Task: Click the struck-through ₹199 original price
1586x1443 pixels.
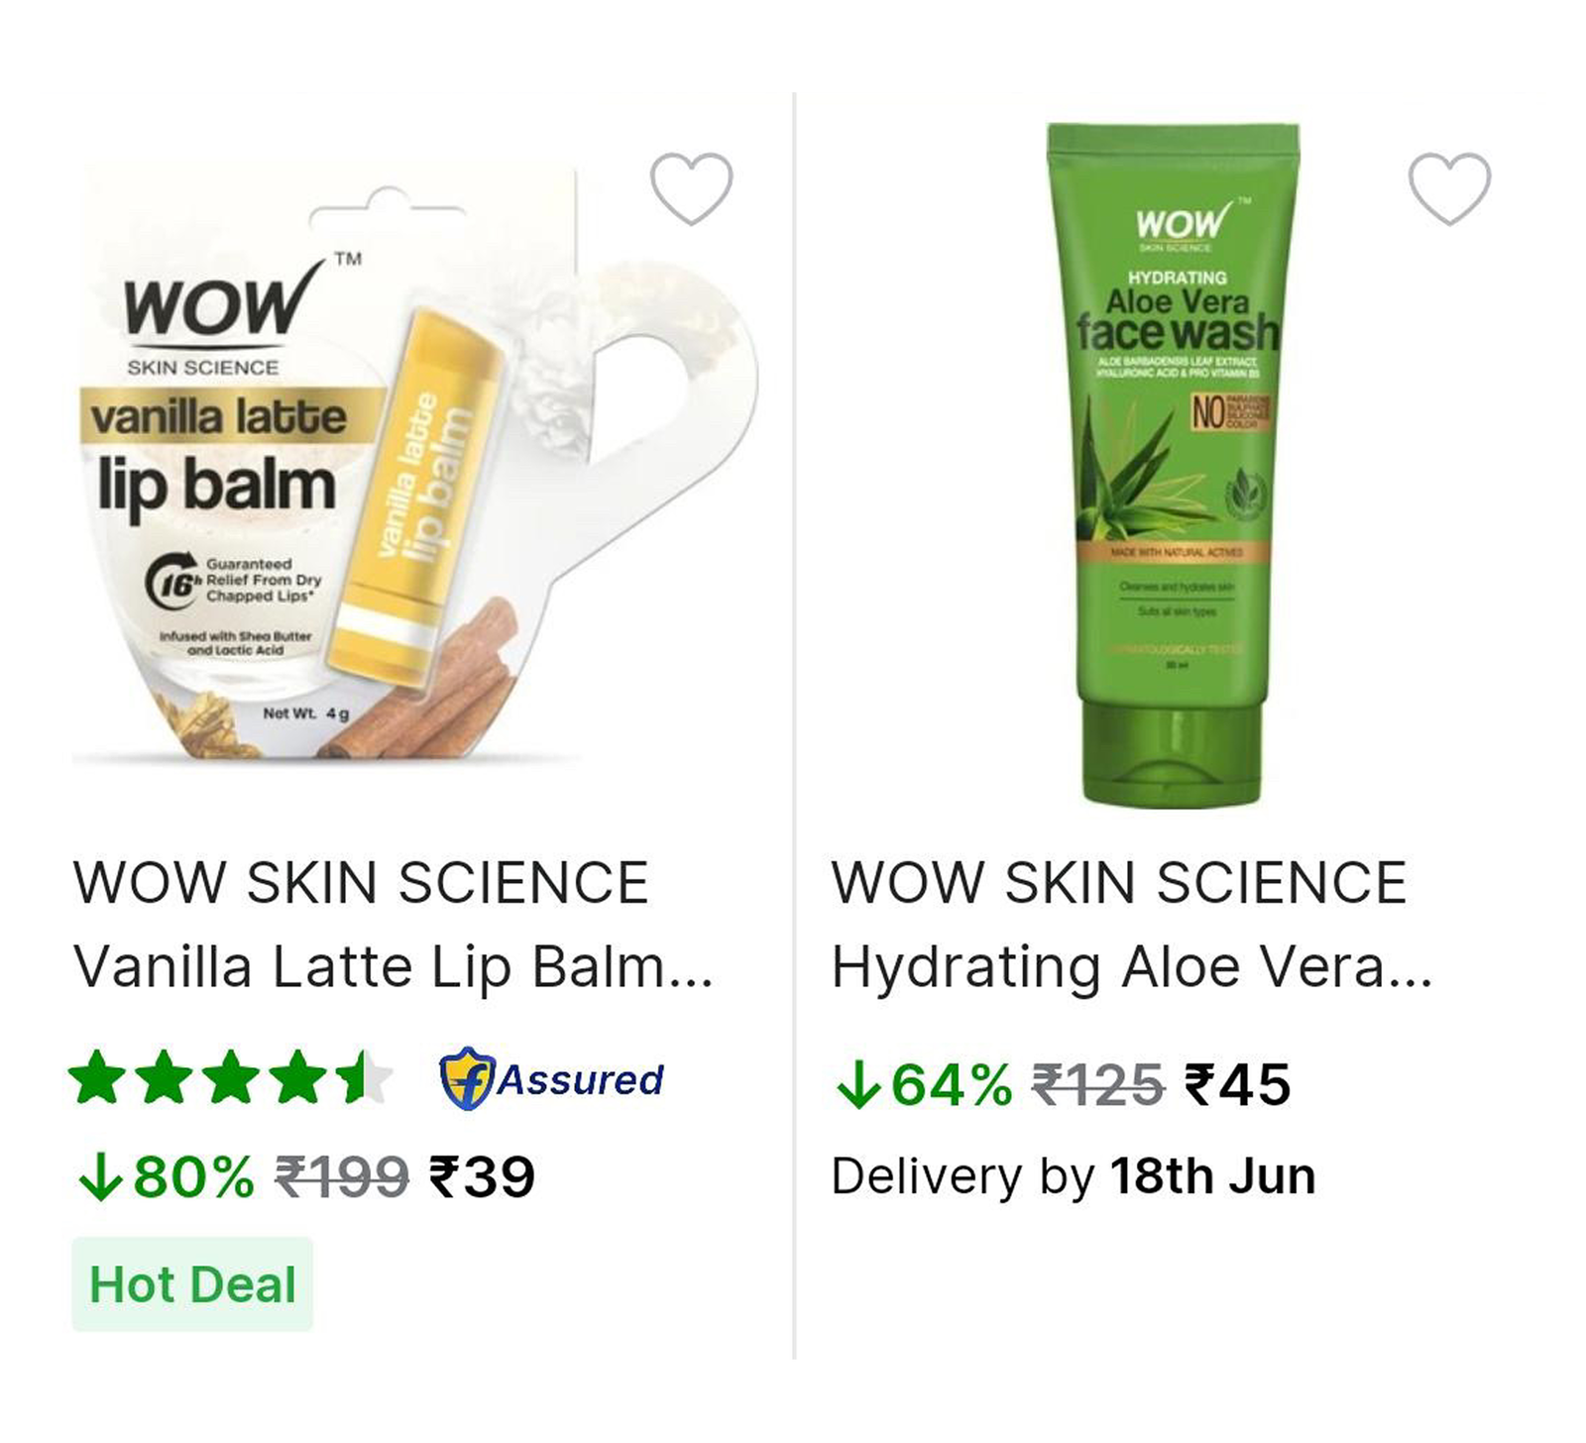Action: 341,1177
